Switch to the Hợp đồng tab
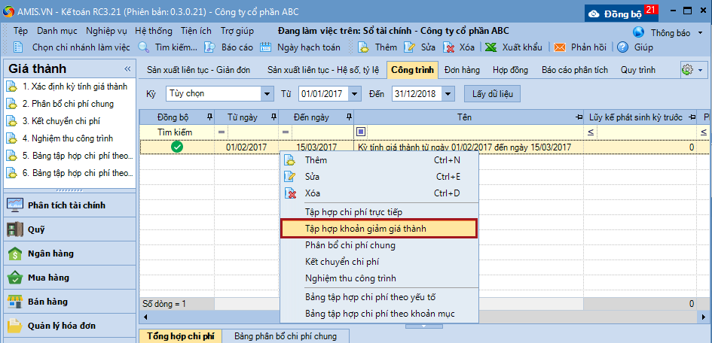The image size is (712, 343). coord(511,70)
